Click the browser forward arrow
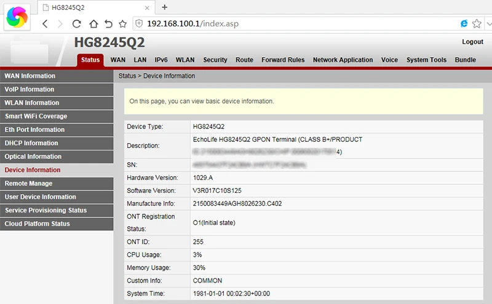492x304 pixels. tap(60, 24)
